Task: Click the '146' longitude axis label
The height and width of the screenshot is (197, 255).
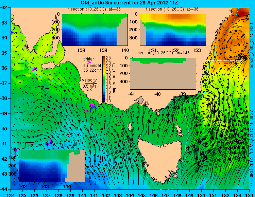Action: pyautogui.click(x=154, y=195)
